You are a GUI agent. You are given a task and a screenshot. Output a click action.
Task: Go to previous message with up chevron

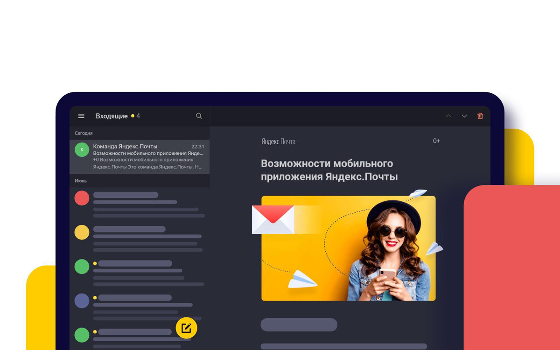[448, 116]
